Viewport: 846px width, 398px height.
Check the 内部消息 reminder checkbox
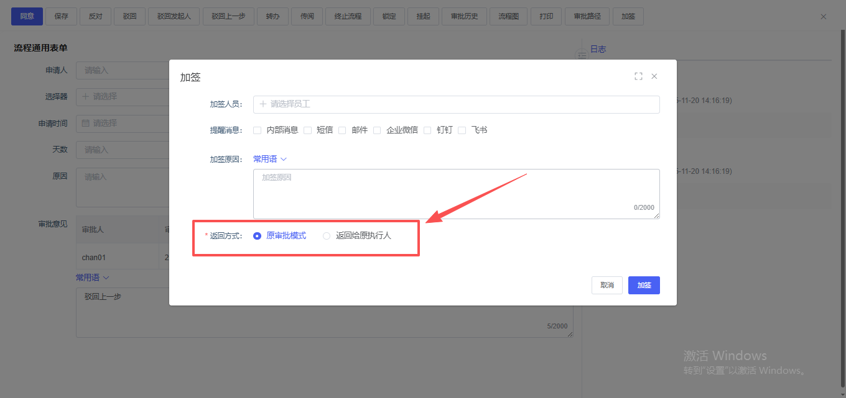tap(258, 130)
